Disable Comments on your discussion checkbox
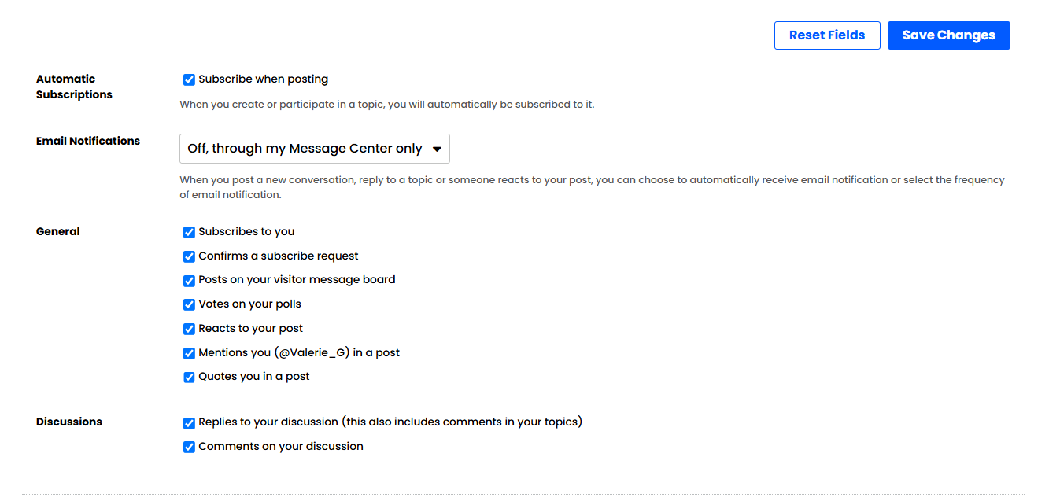 click(189, 447)
